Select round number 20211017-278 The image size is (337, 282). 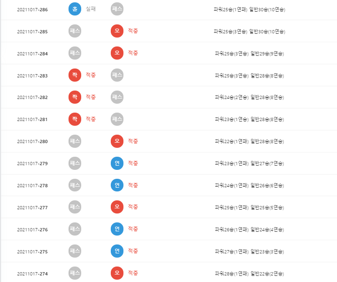(x=32, y=185)
